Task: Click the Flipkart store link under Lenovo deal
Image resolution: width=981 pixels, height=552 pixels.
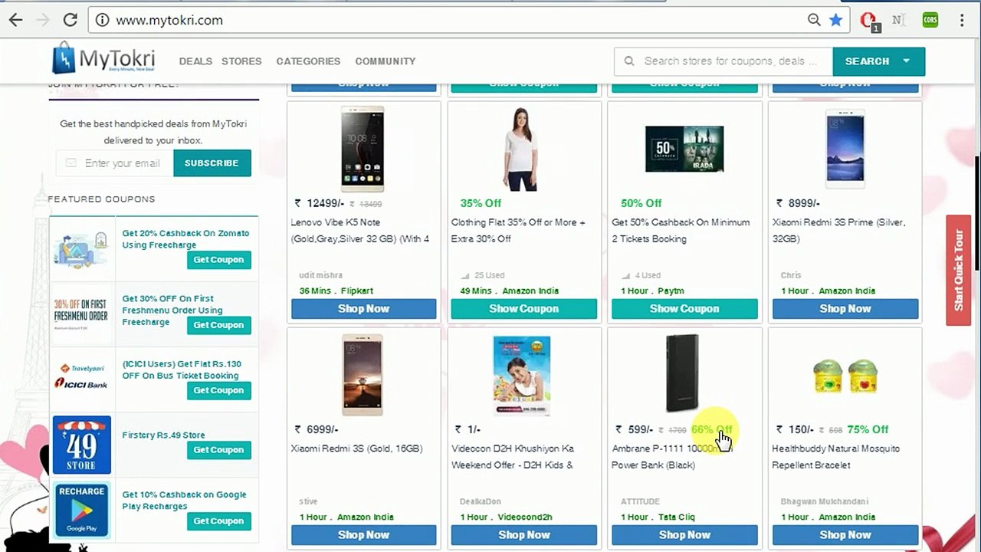Action: 356,291
